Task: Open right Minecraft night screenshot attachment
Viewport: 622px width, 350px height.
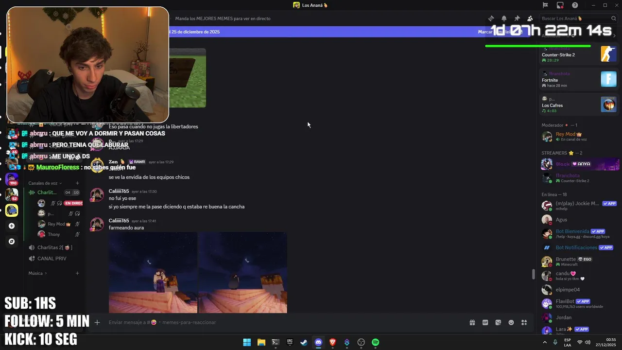Action: [x=243, y=272]
